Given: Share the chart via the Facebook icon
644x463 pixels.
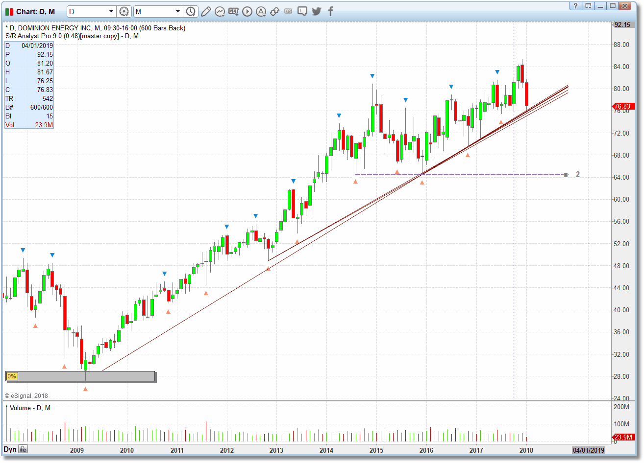Looking at the screenshot, I should (x=330, y=11).
